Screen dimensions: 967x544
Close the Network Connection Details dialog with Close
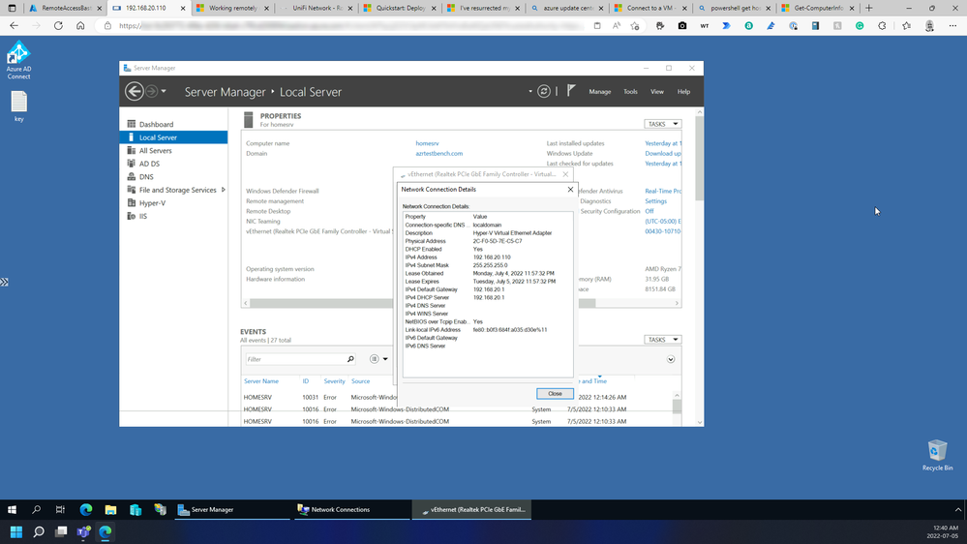[555, 394]
